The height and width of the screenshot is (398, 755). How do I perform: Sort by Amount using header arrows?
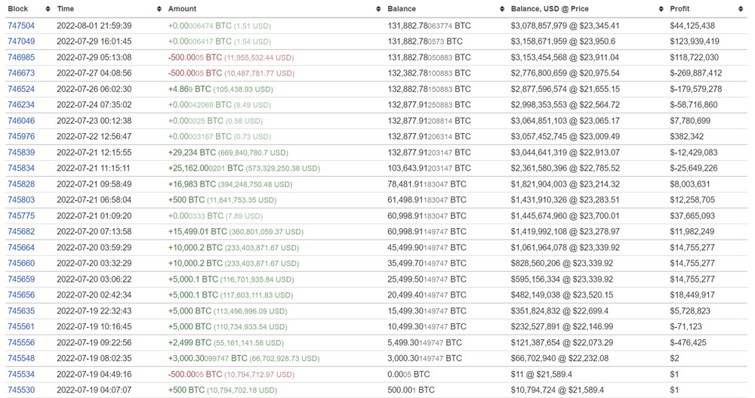click(x=378, y=9)
